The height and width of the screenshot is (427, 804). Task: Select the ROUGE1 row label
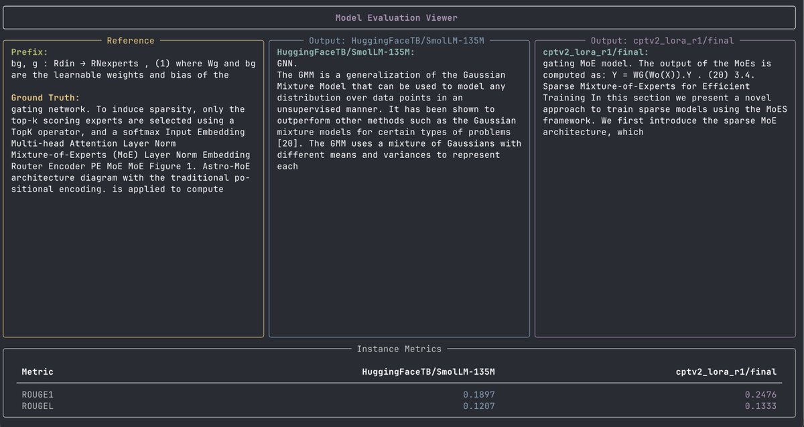click(x=38, y=394)
